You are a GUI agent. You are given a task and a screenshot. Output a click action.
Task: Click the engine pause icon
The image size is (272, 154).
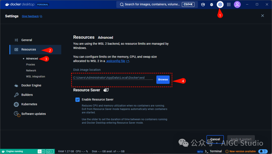pyautogui.click(x=43, y=151)
